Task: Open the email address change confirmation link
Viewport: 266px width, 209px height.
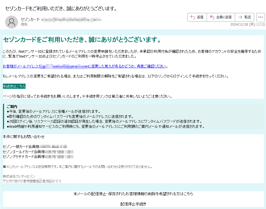Action: 84,66
